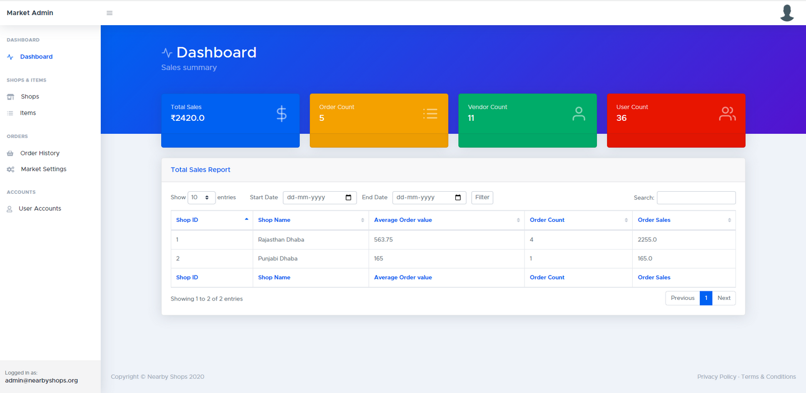Open the user profile avatar menu
Viewport: 806px width, 393px height.
[787, 13]
